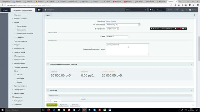Viewport: 200px width, 112px height.
Task: Open Округление in the sidebar
Action: click(20, 78)
